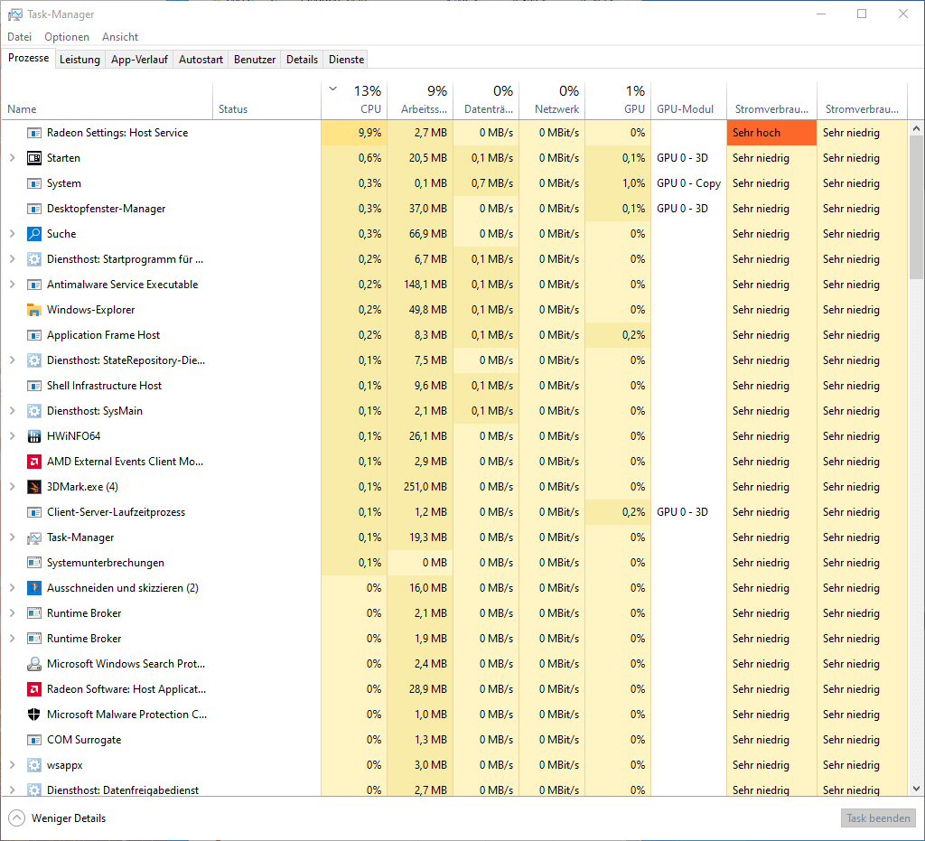
Task: Click the '9,9%' CPU cell
Action: [x=354, y=133]
